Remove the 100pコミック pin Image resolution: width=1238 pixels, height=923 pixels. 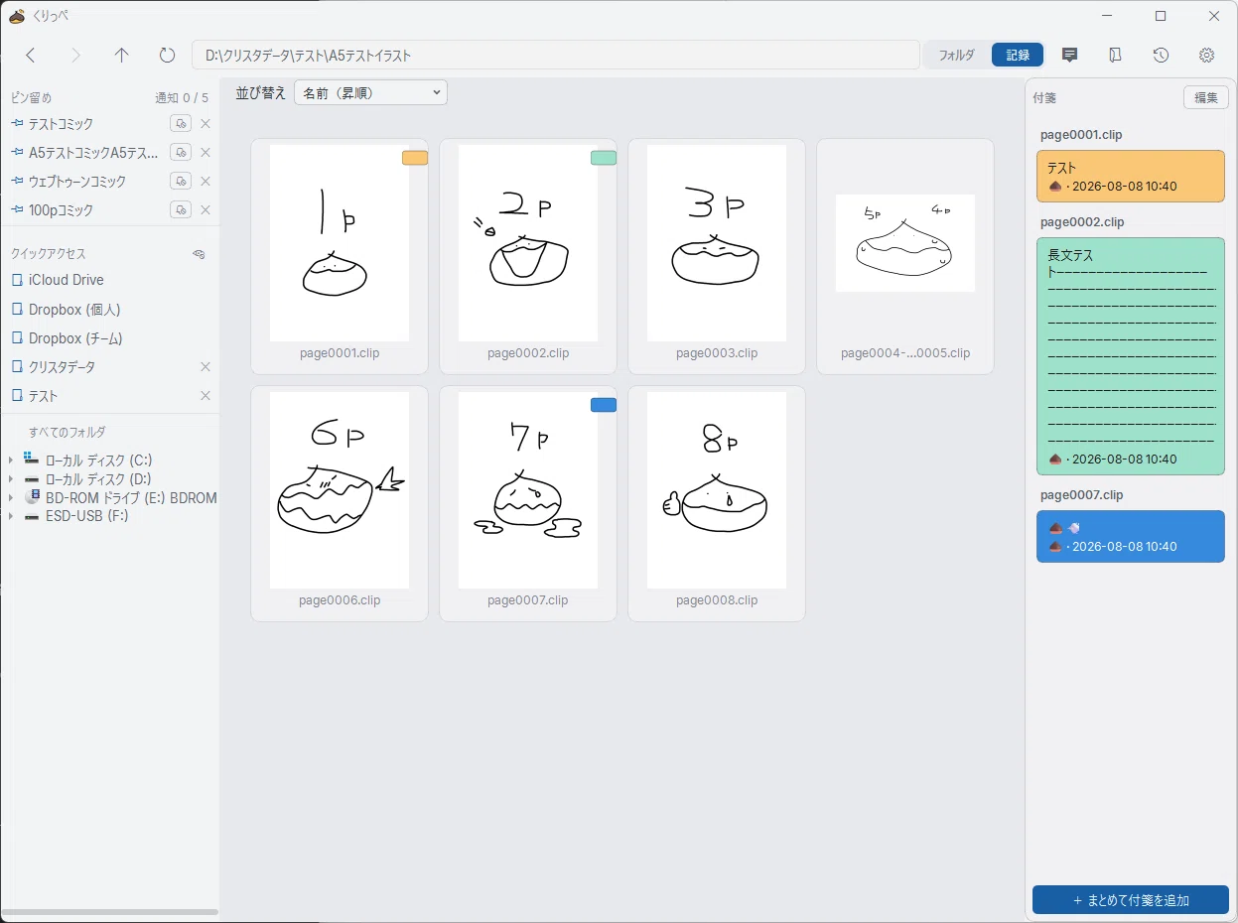206,210
